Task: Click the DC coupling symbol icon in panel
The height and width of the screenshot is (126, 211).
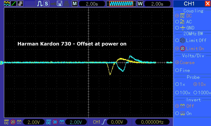Action: point(182,16)
